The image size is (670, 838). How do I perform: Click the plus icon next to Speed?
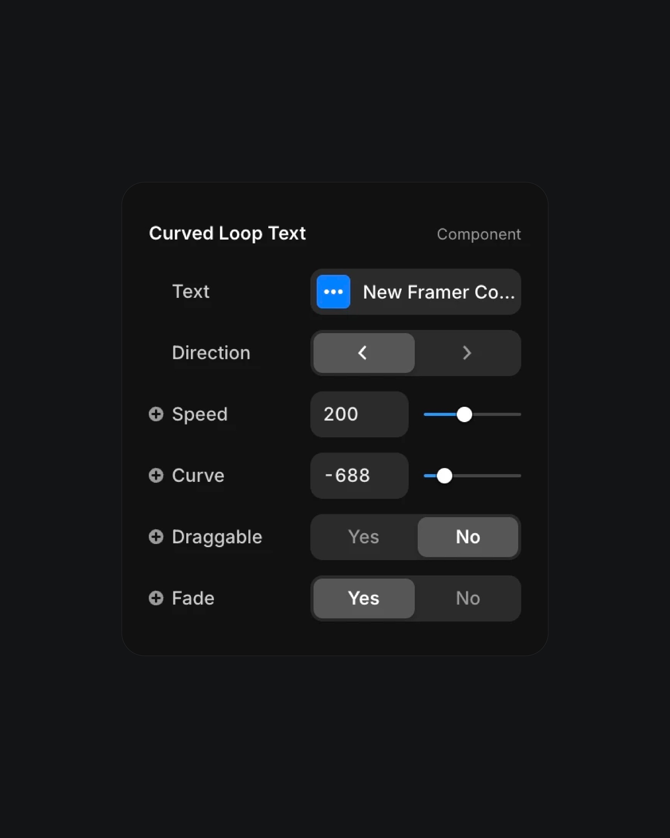coord(156,414)
